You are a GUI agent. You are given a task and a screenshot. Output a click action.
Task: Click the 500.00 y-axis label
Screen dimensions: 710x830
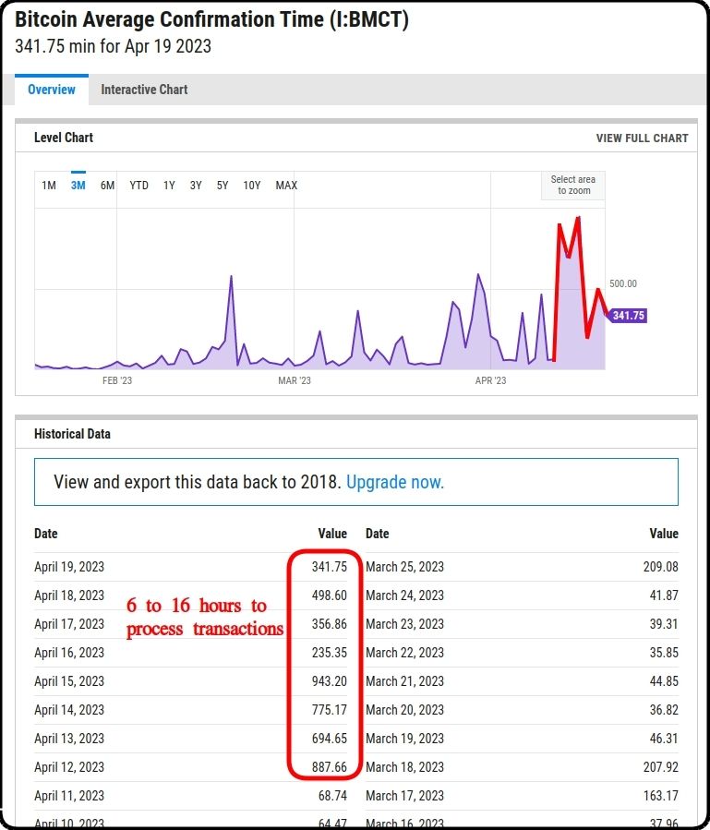click(623, 283)
